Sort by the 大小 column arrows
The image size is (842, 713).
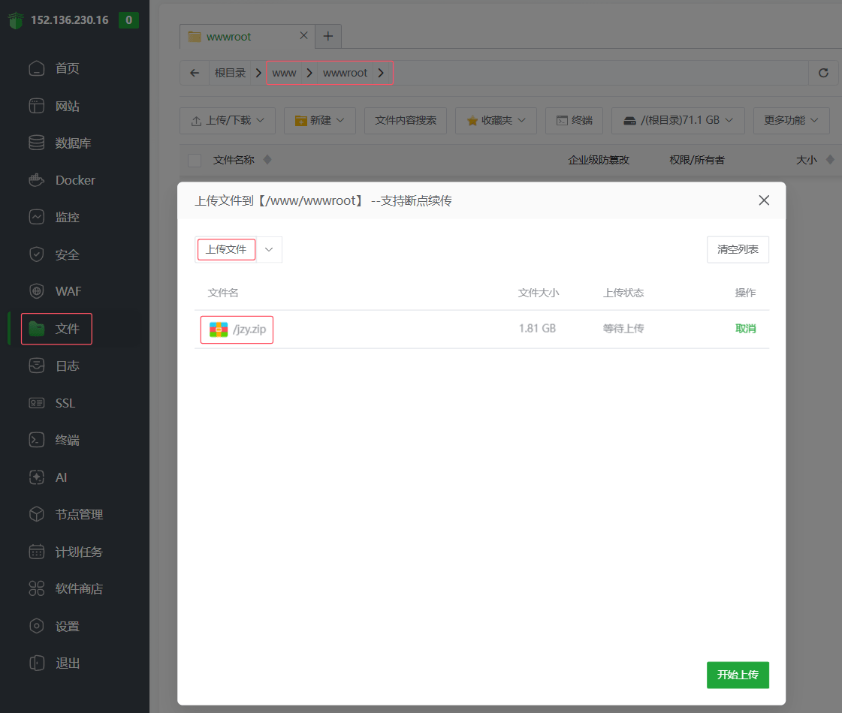point(830,159)
